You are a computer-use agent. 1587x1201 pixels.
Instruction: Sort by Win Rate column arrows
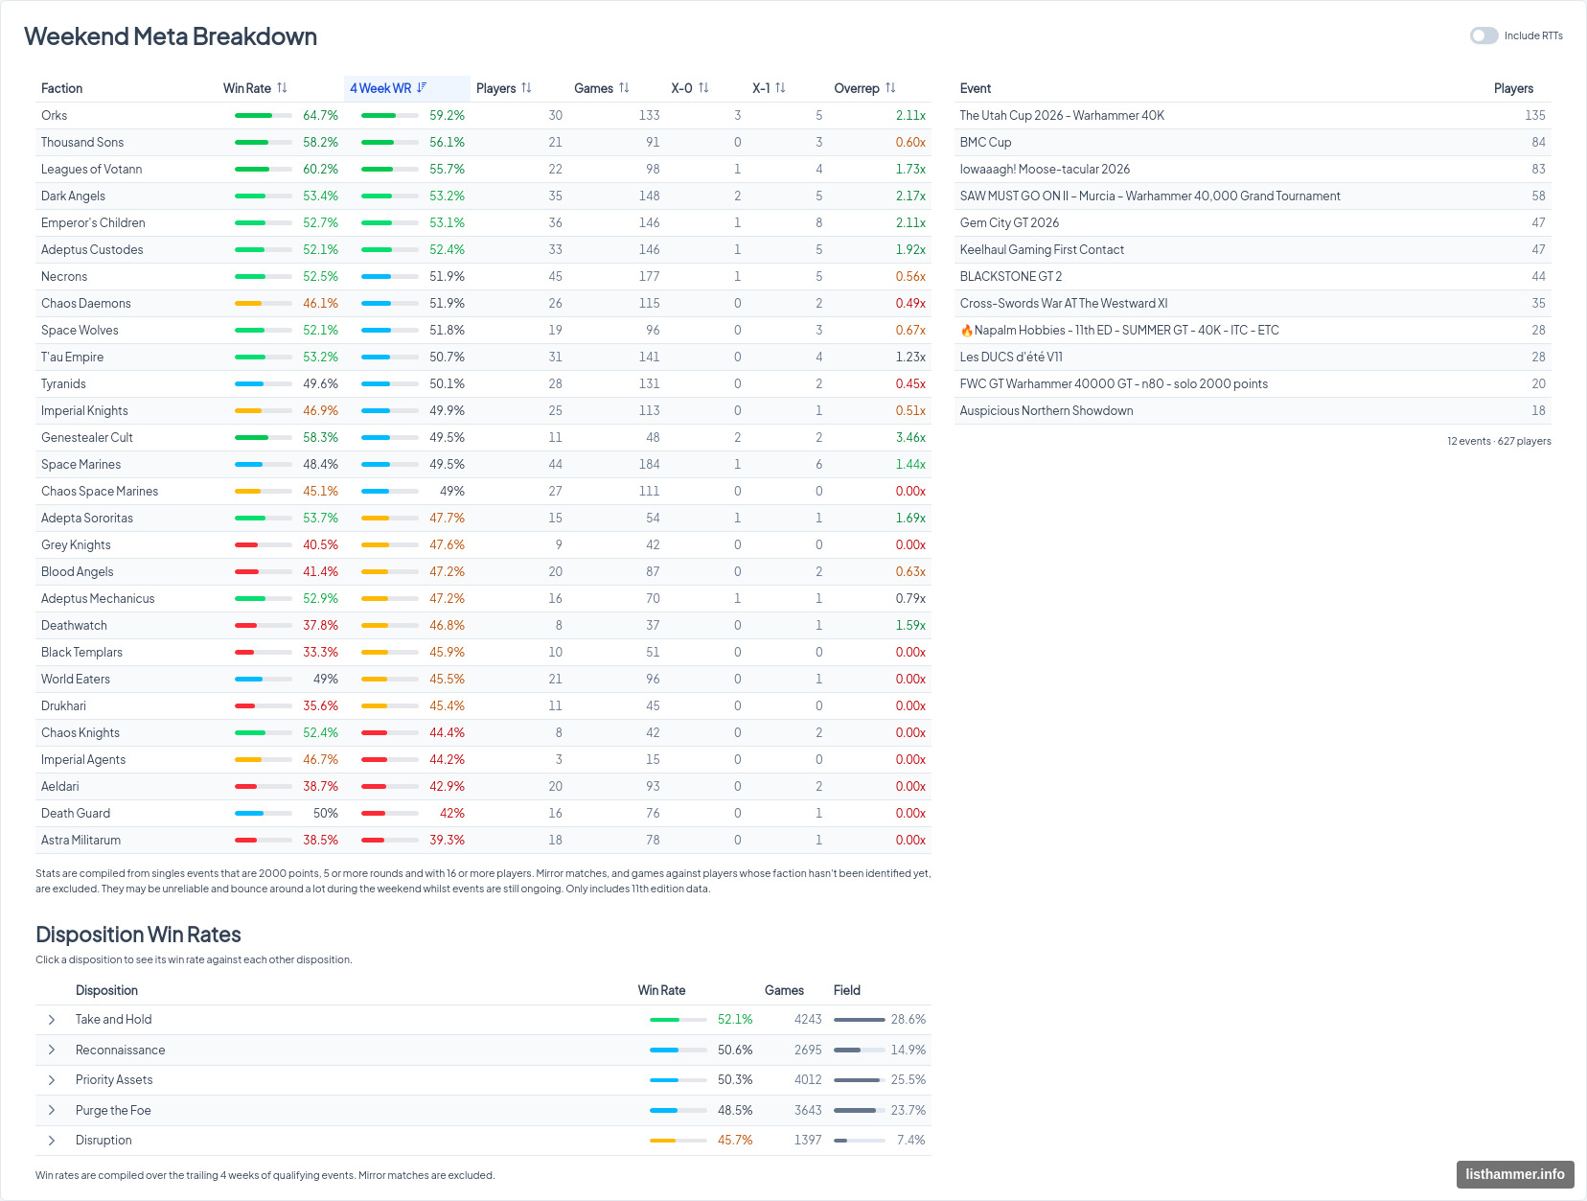click(282, 88)
